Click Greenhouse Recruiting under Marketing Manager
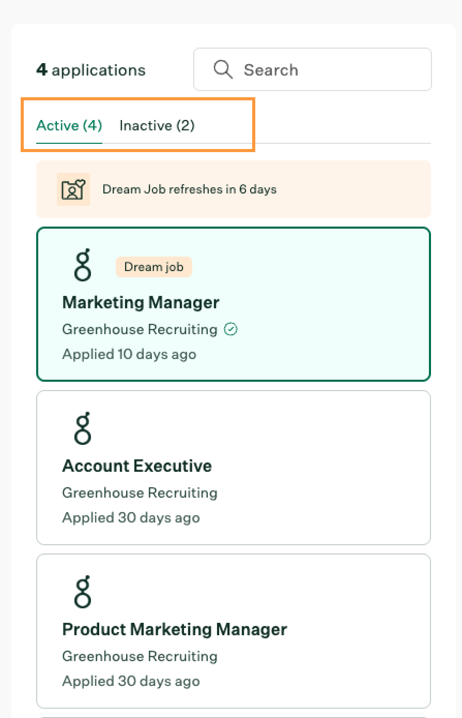Screen dimensions: 462x718 tap(140, 330)
